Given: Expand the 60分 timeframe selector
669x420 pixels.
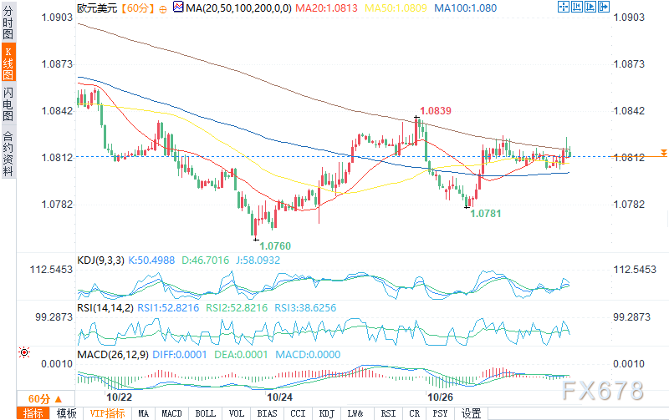Looking at the screenshot, I should pos(45,399).
